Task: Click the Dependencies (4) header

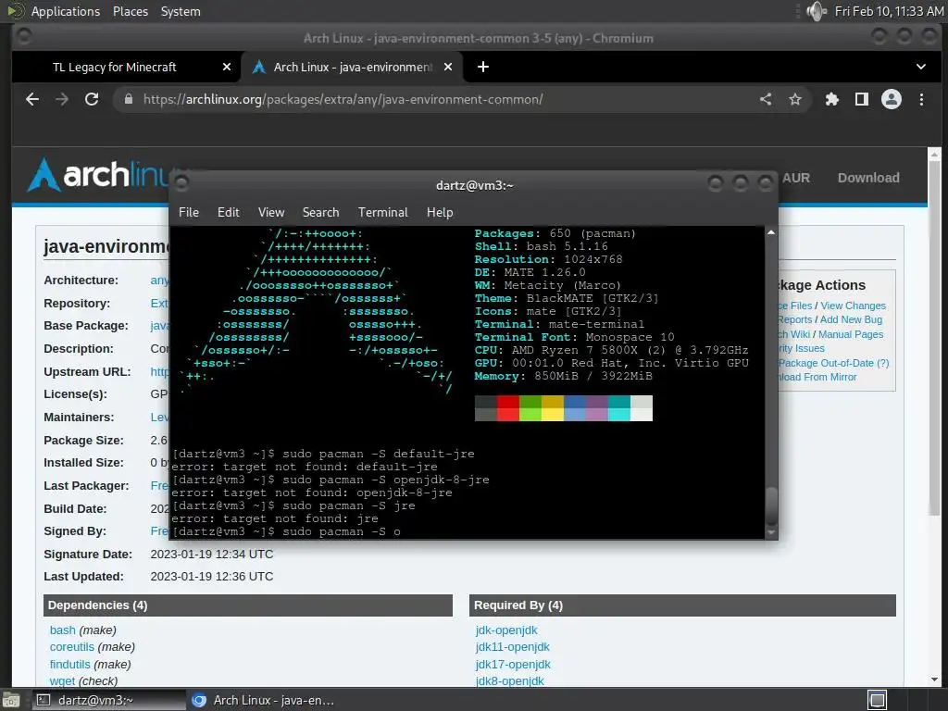Action: click(x=248, y=605)
